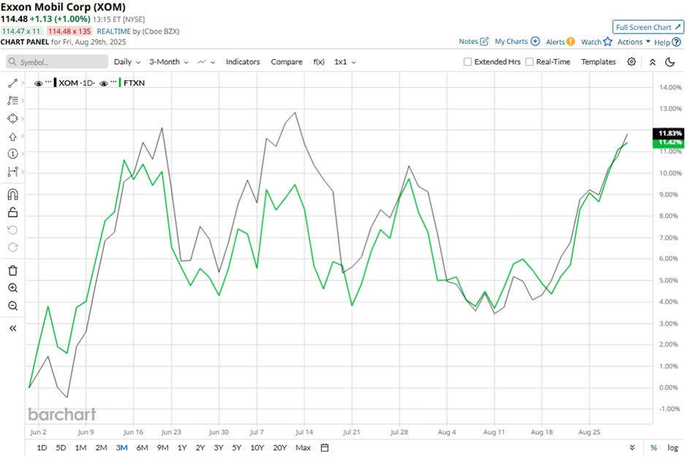Open the Daily frequency dropdown
The image size is (687, 457).
tap(127, 61)
